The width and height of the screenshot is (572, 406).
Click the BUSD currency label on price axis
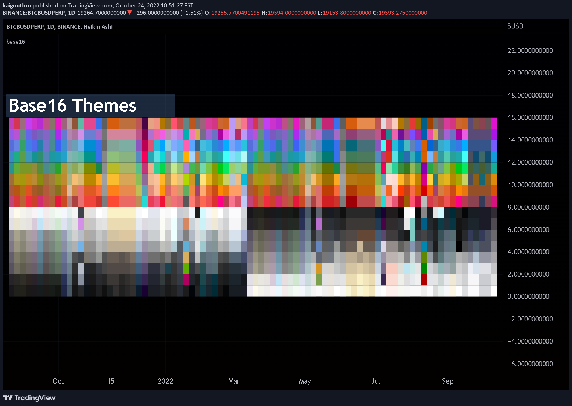(515, 26)
